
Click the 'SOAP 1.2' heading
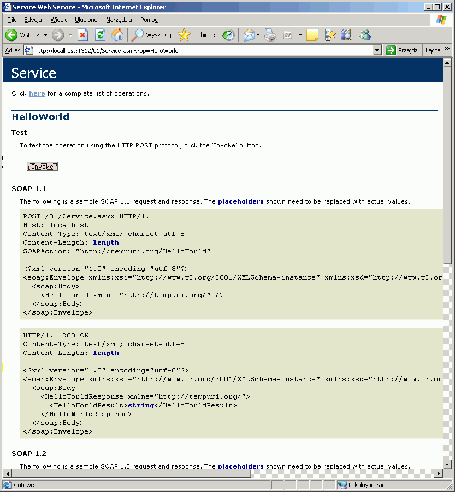tap(29, 453)
